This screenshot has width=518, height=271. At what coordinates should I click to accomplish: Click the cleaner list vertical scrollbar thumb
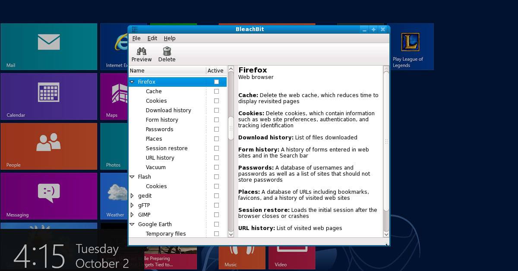tap(231, 129)
